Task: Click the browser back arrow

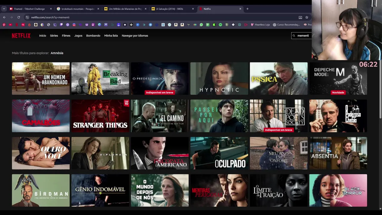Action: coord(4,17)
